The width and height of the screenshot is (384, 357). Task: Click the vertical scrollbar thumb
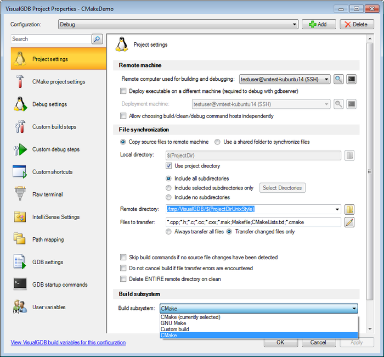pyautogui.click(x=370, y=171)
